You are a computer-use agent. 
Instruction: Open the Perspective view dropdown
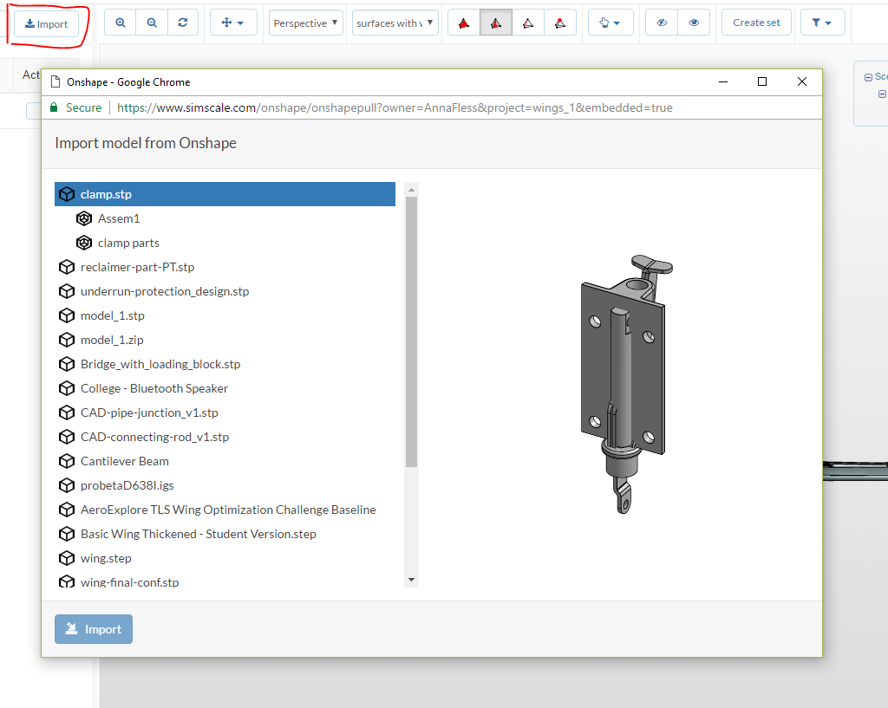(x=306, y=23)
